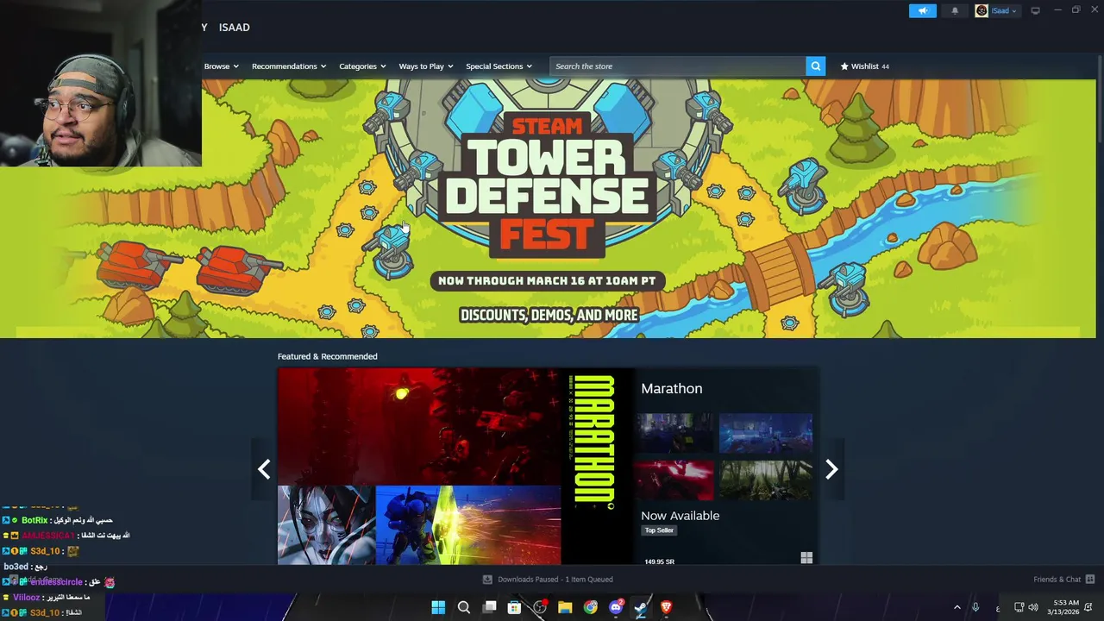Image resolution: width=1104 pixels, height=621 pixels.
Task: Open Windows taskbar search
Action: [x=463, y=607]
